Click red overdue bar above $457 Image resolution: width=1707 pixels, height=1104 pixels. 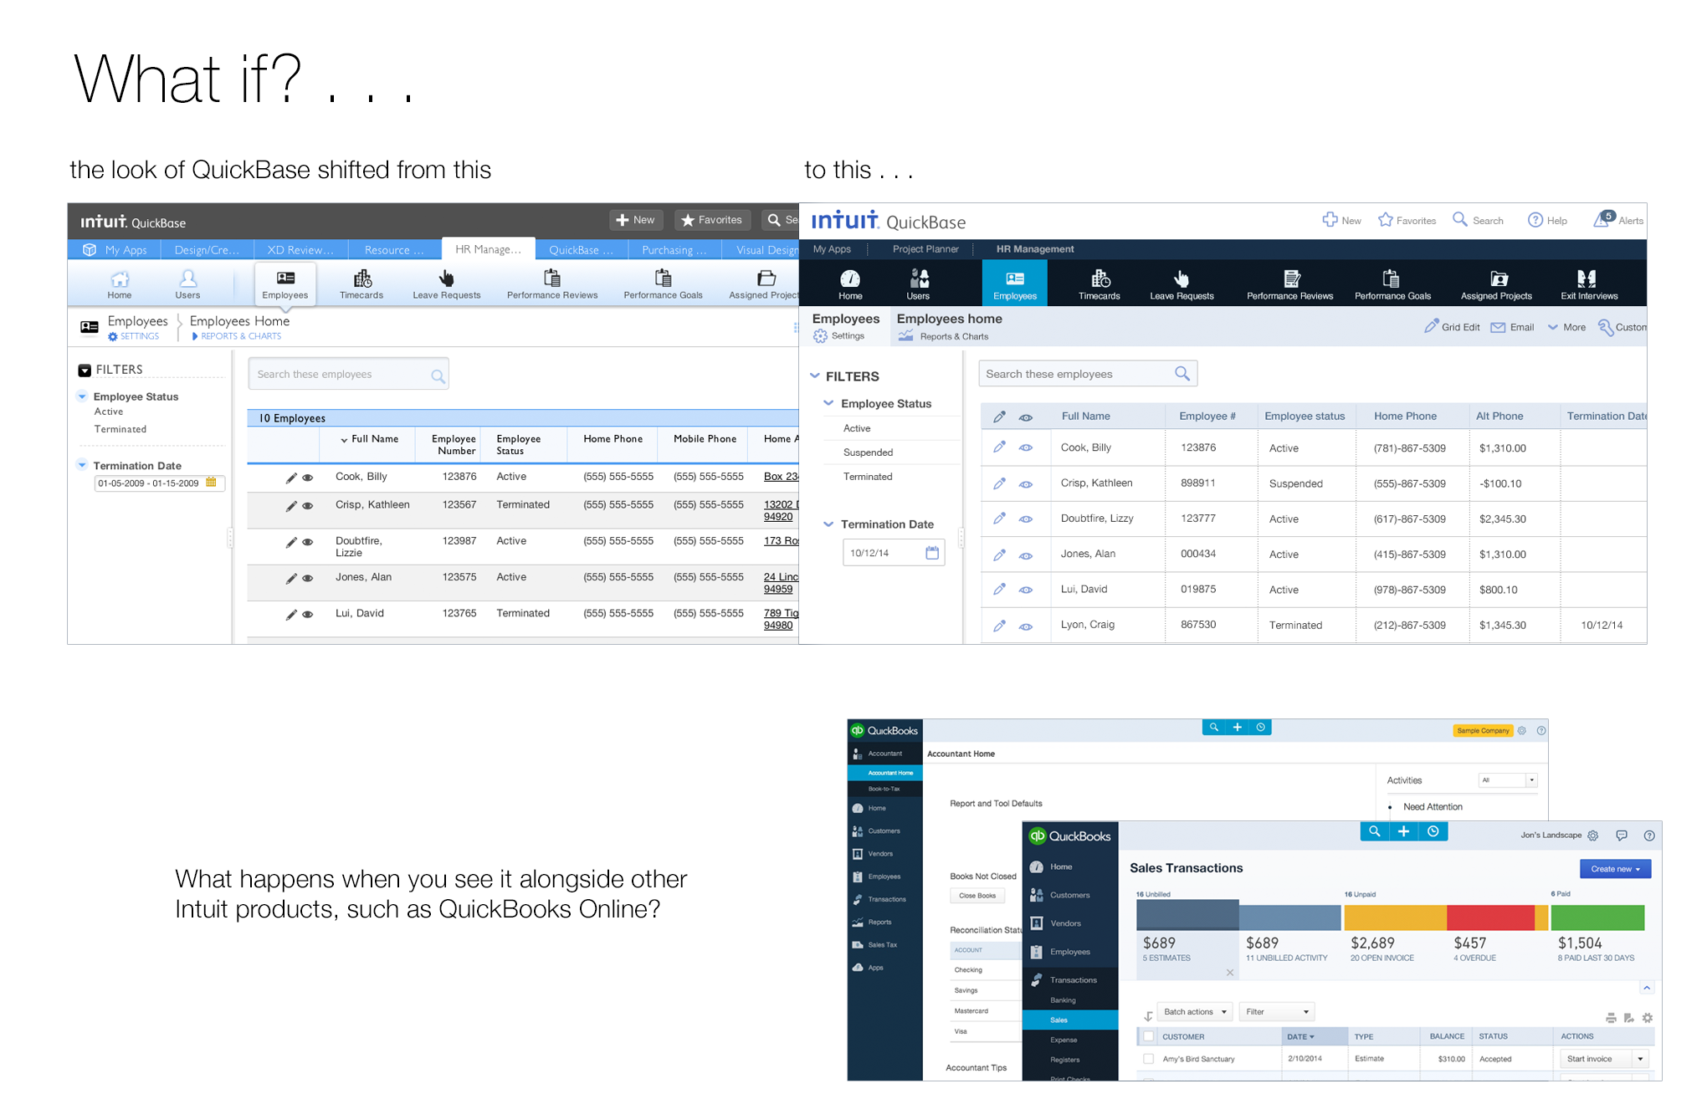pyautogui.click(x=1491, y=917)
